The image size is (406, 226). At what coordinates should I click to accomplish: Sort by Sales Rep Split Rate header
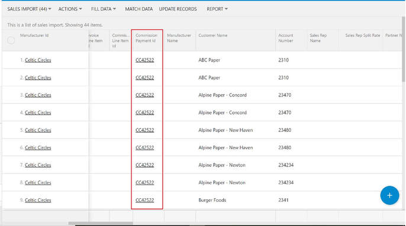pos(362,35)
